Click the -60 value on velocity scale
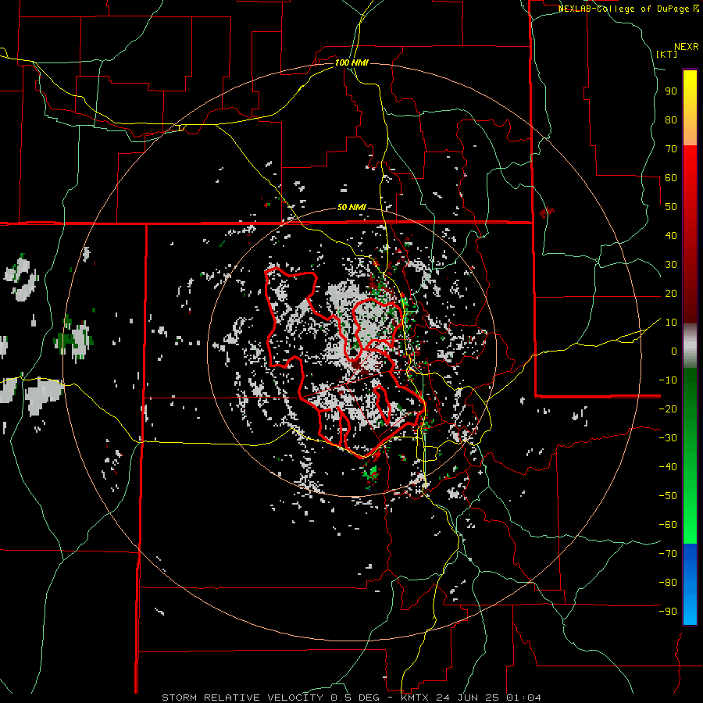The image size is (703, 703). [668, 525]
